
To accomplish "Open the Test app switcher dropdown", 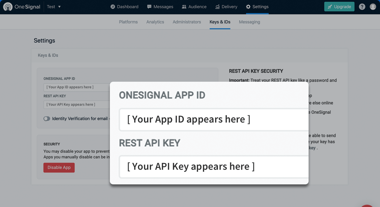I will pyautogui.click(x=54, y=7).
